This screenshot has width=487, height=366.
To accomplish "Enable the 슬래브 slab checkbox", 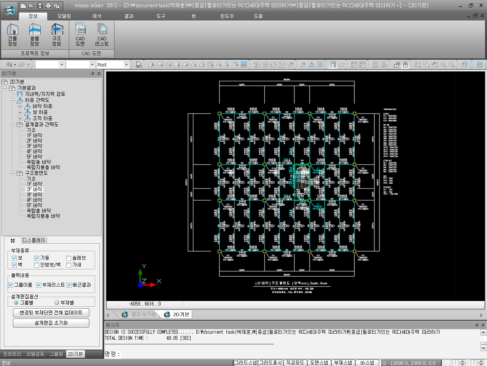I will 69,258.
